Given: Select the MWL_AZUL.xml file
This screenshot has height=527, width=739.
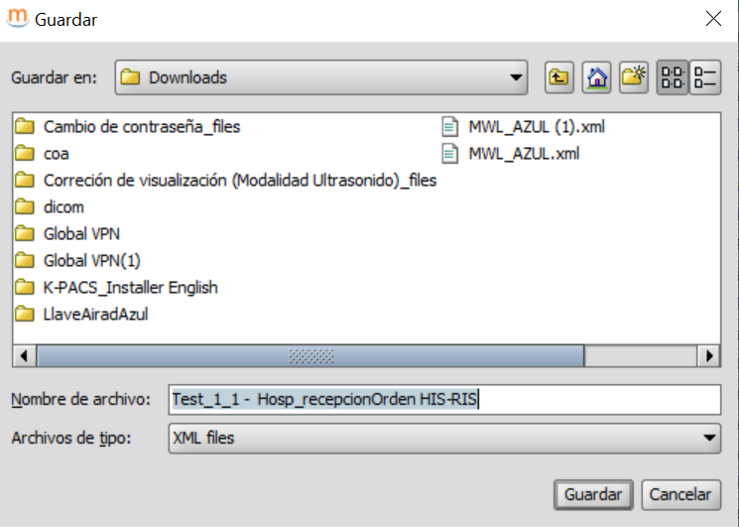Looking at the screenshot, I should 523,154.
